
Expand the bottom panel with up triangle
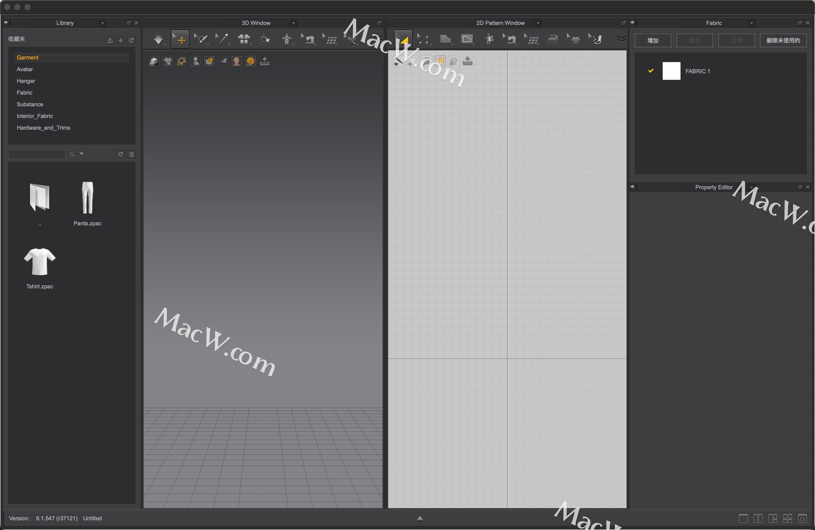(420, 518)
